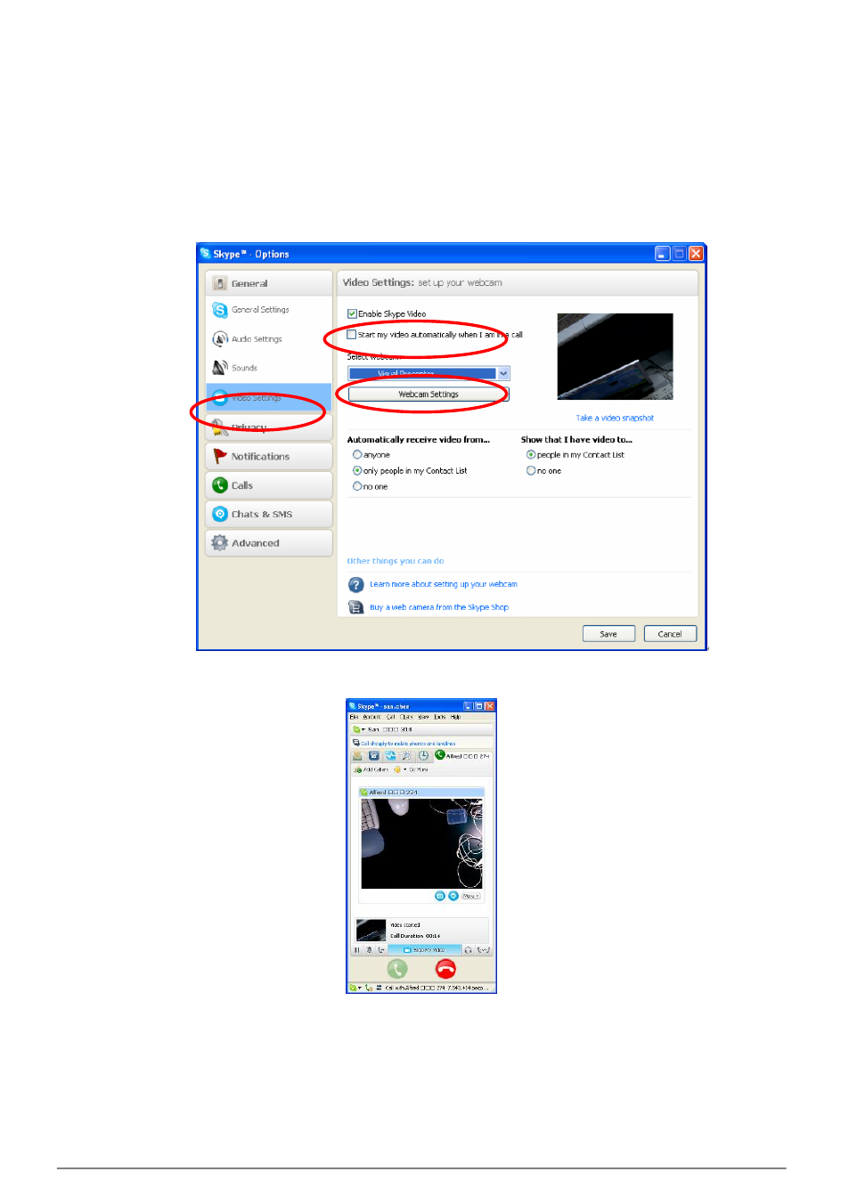Image resolution: width=849 pixels, height=1204 pixels.
Task: Open Tools menu in Skype call window
Action: tap(439, 717)
